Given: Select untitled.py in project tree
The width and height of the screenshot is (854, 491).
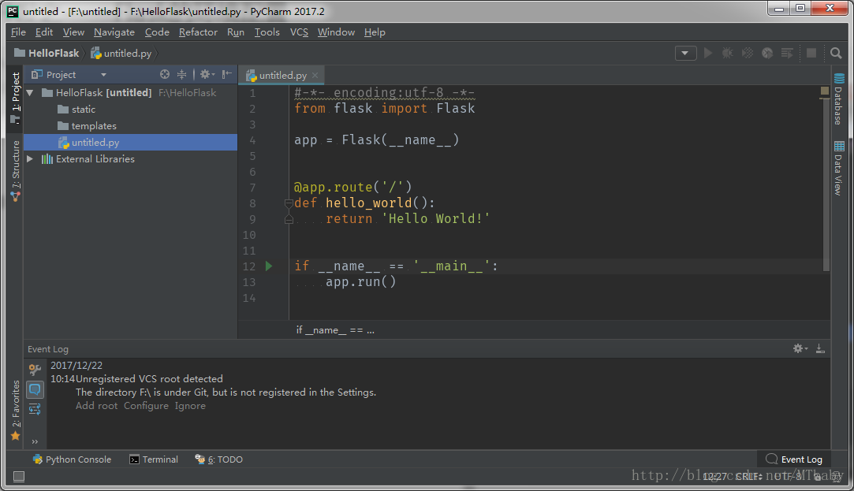Looking at the screenshot, I should click(130, 142).
